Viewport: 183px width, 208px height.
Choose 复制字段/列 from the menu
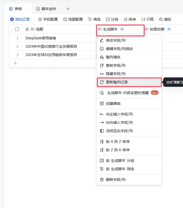coord(129,65)
